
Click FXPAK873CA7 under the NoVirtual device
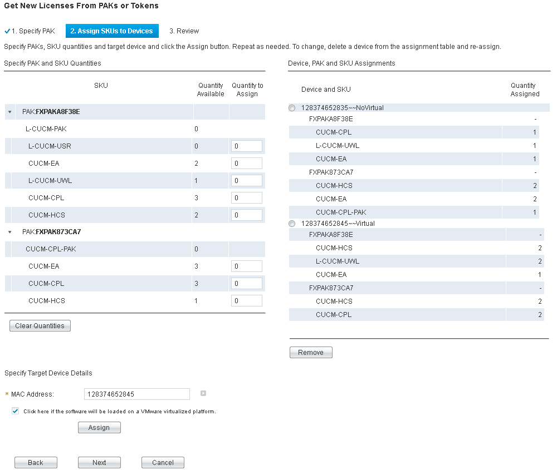pos(331,172)
